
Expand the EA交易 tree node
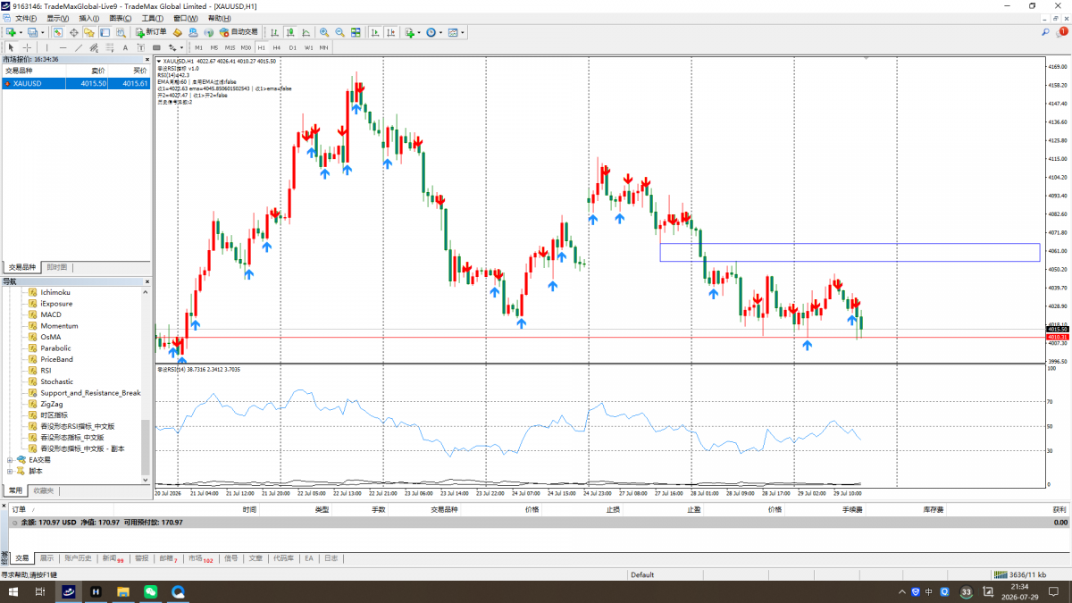pyautogui.click(x=10, y=459)
